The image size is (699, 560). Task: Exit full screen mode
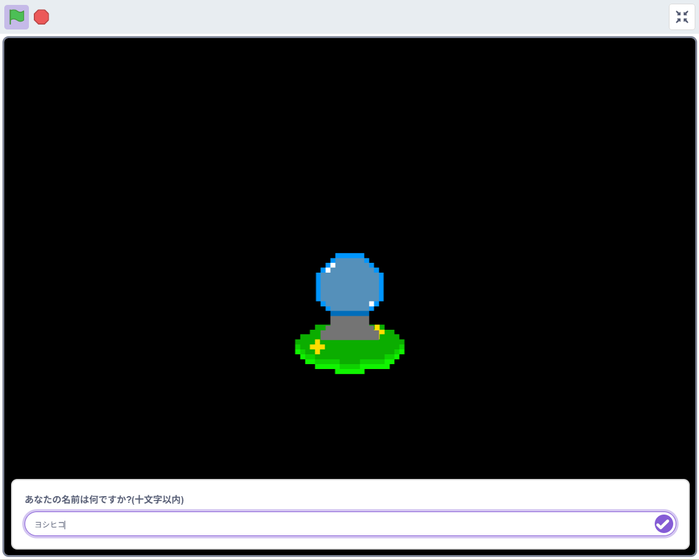pos(682,17)
